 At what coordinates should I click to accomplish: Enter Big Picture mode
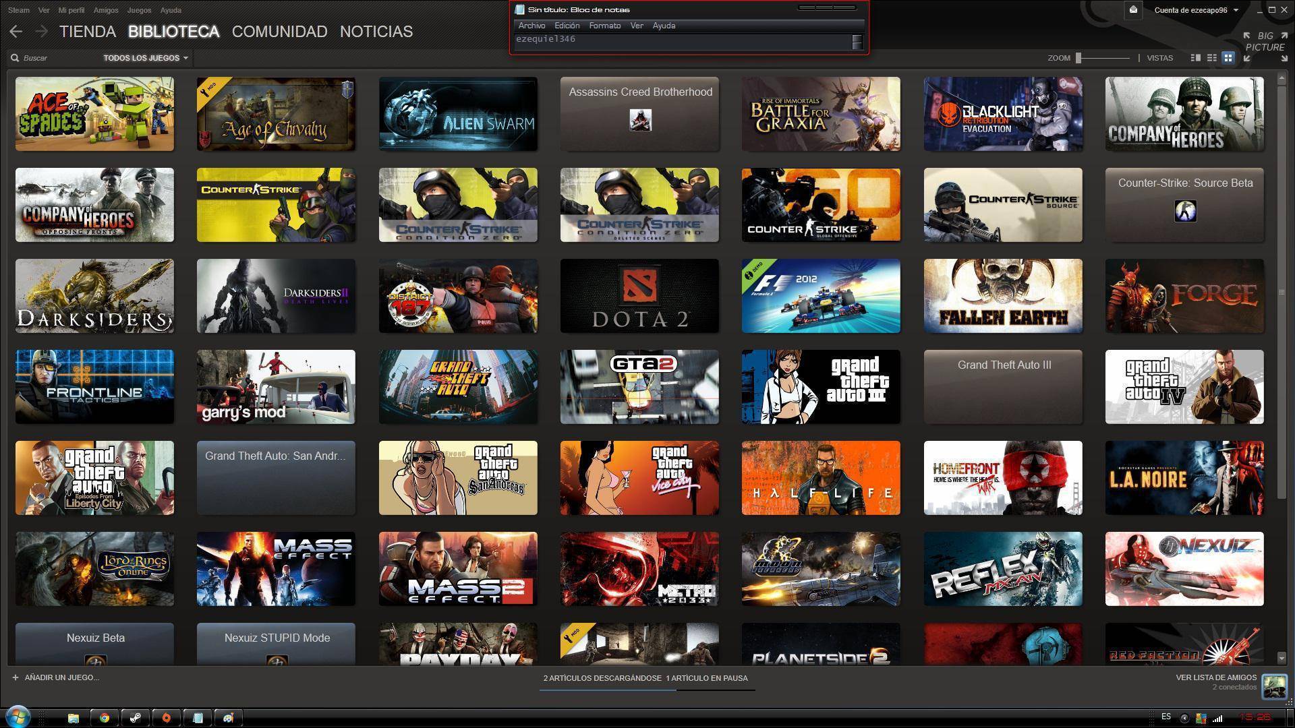pos(1265,42)
